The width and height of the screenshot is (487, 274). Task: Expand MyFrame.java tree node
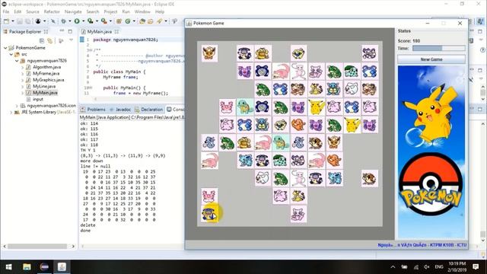(23, 74)
